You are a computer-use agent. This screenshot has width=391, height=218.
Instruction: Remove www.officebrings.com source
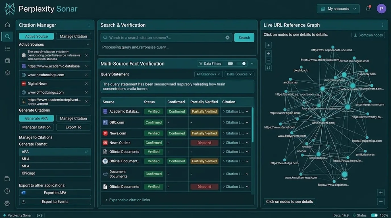(86, 93)
